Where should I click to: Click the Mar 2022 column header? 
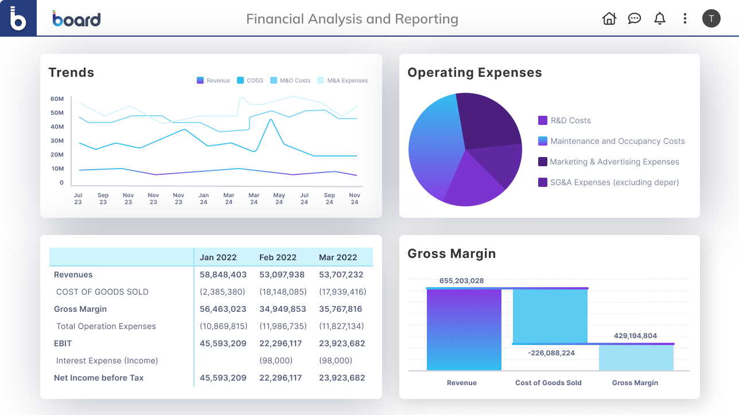[x=338, y=257]
